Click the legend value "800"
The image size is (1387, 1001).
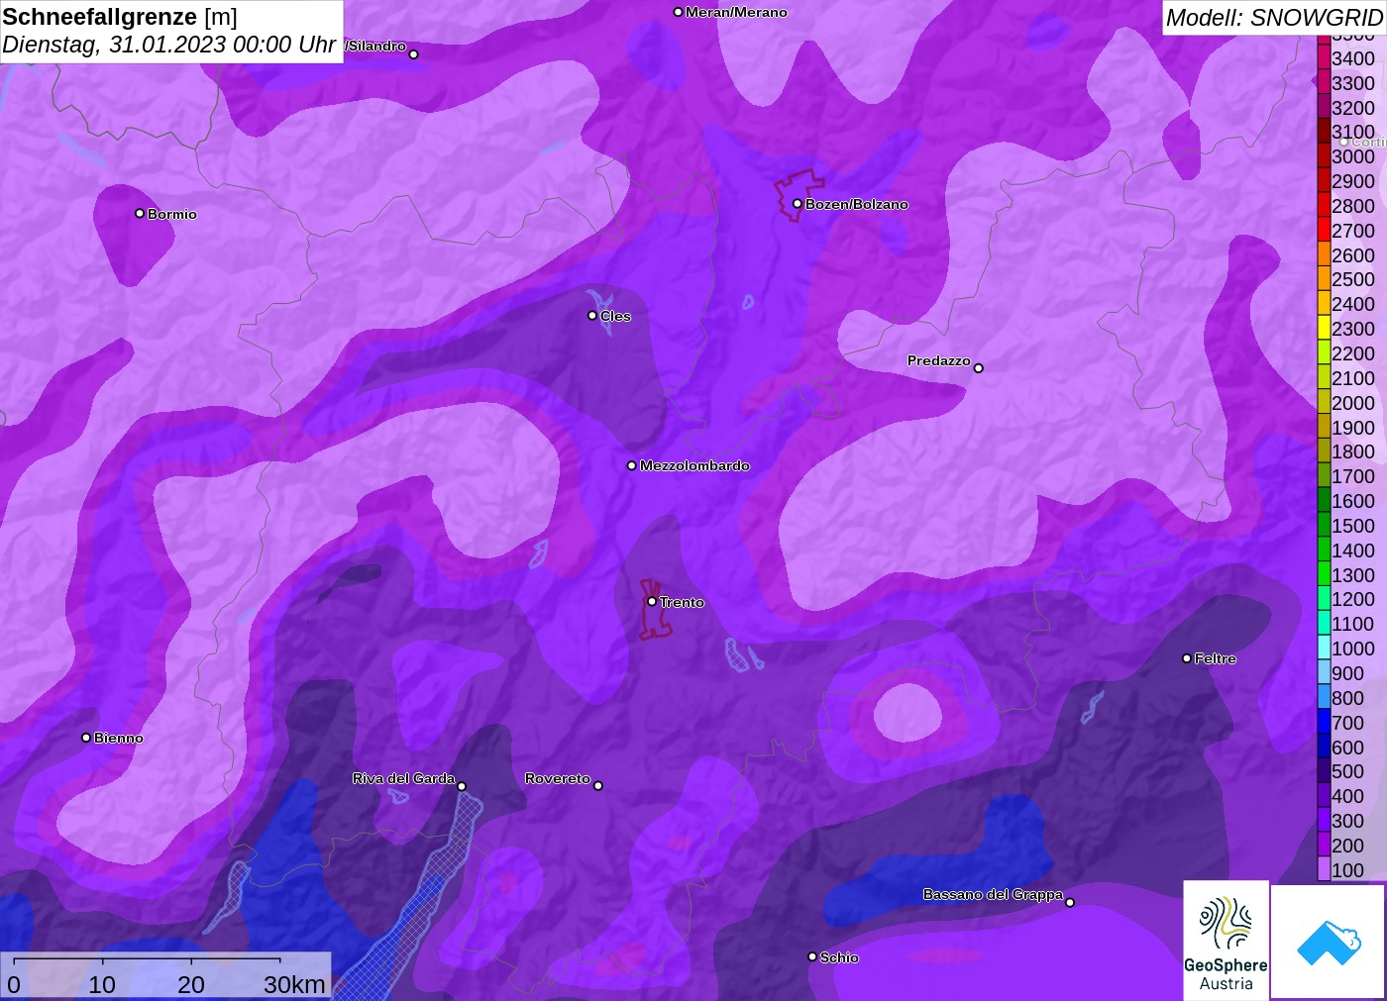pyautogui.click(x=1348, y=698)
